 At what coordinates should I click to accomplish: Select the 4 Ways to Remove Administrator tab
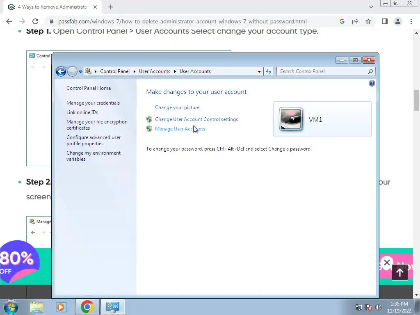point(52,7)
